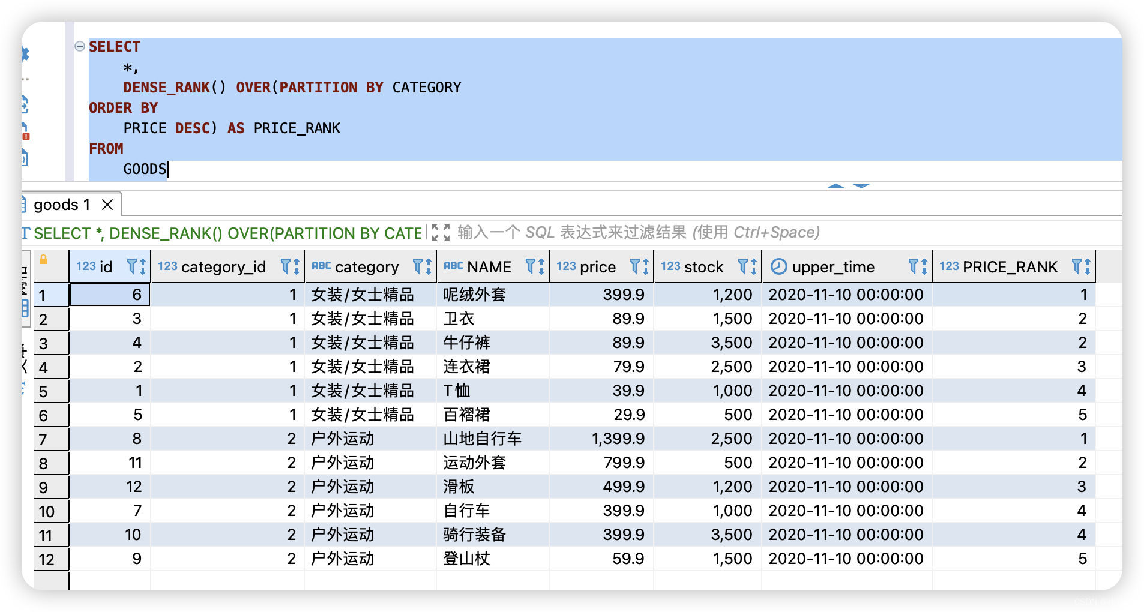Open filter for the NAME column
The height and width of the screenshot is (612, 1144).
click(531, 266)
